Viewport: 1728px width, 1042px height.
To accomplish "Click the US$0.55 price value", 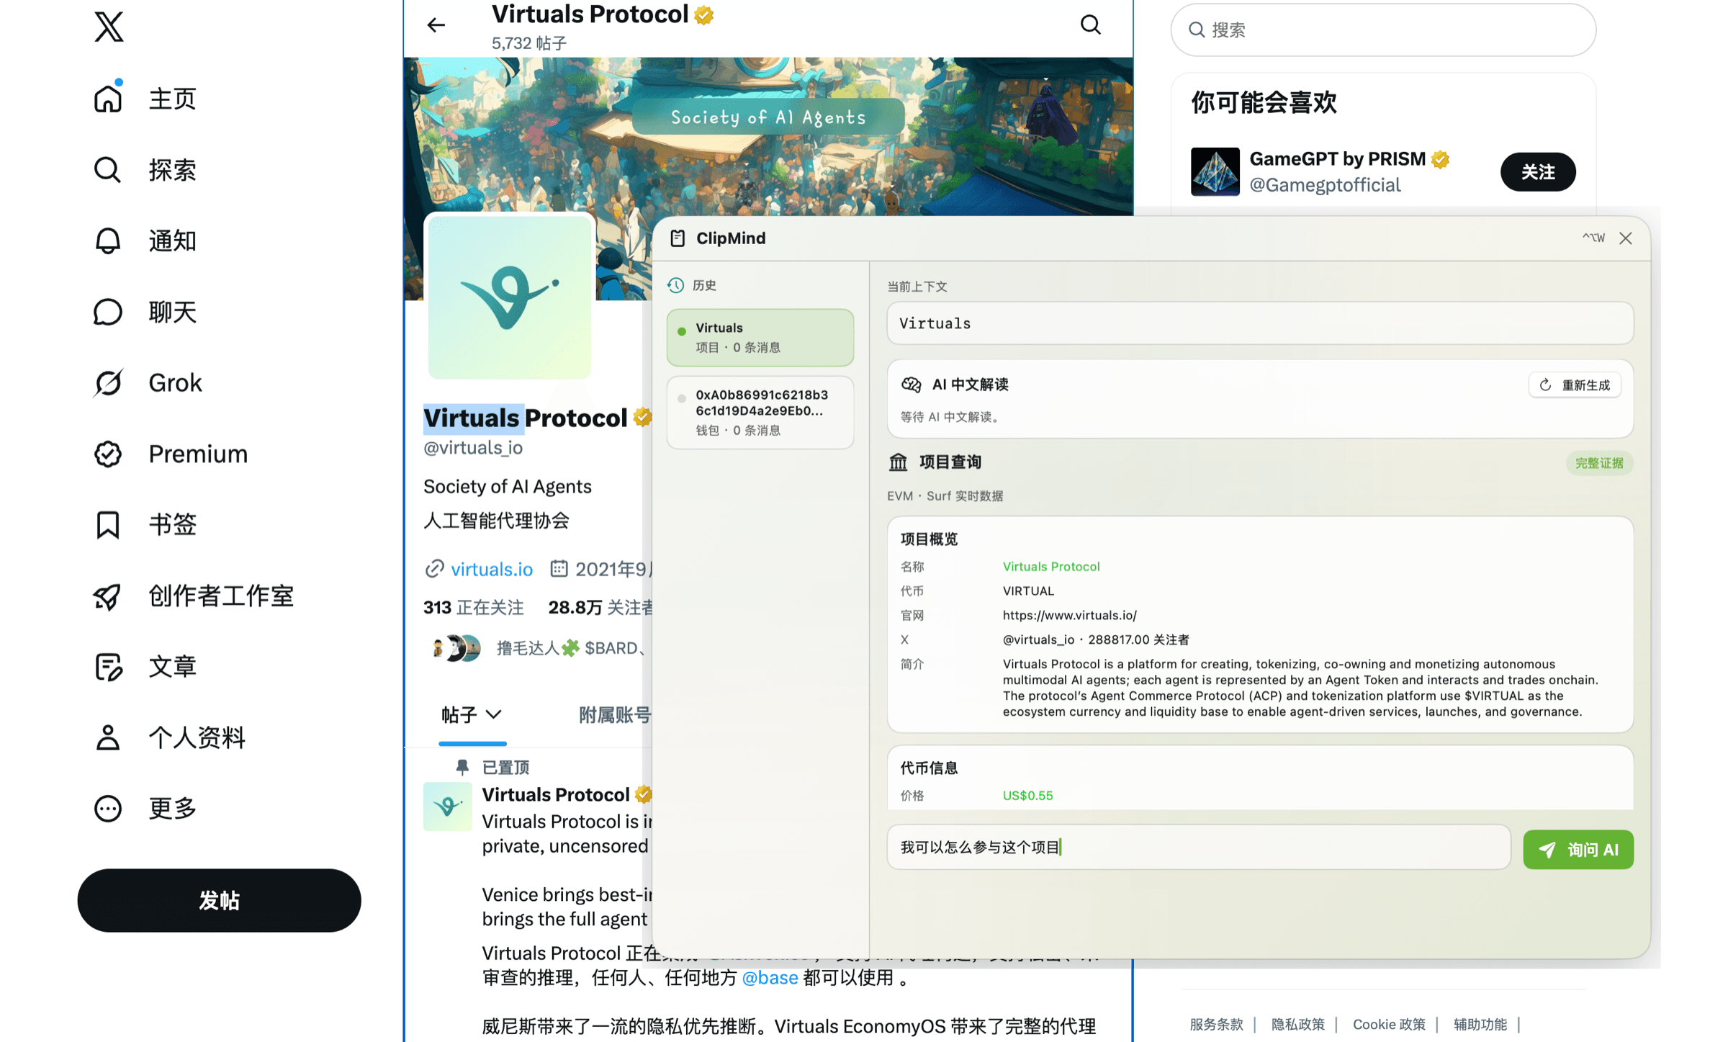I will 1027,796.
